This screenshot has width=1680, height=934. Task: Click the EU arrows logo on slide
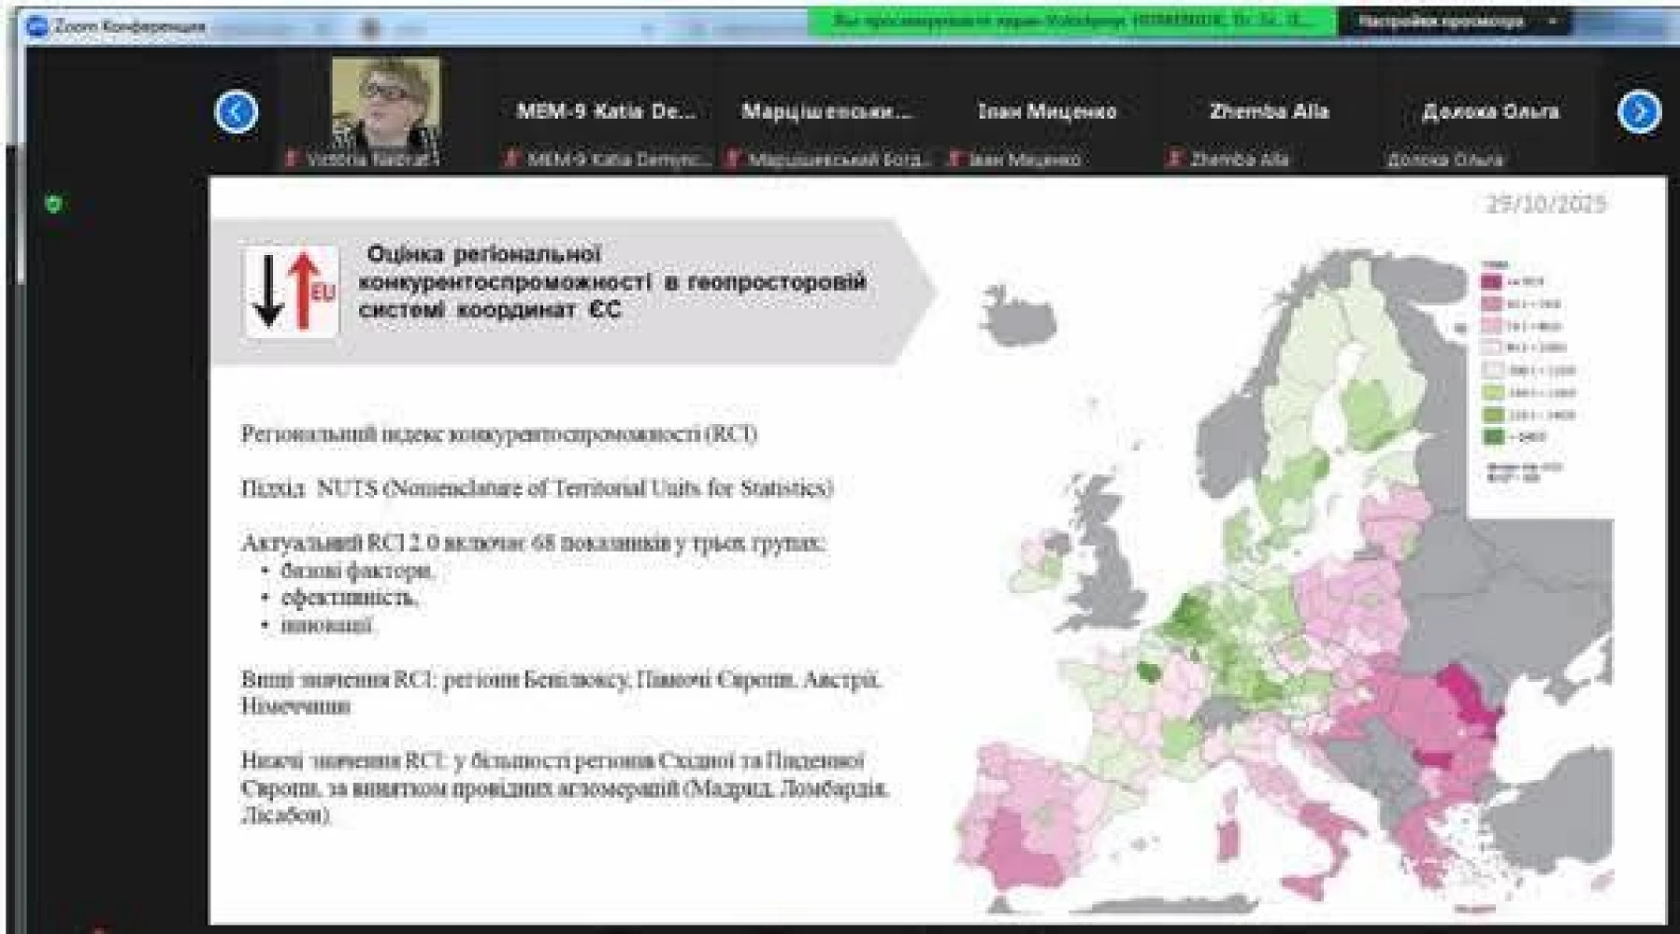[x=292, y=291]
